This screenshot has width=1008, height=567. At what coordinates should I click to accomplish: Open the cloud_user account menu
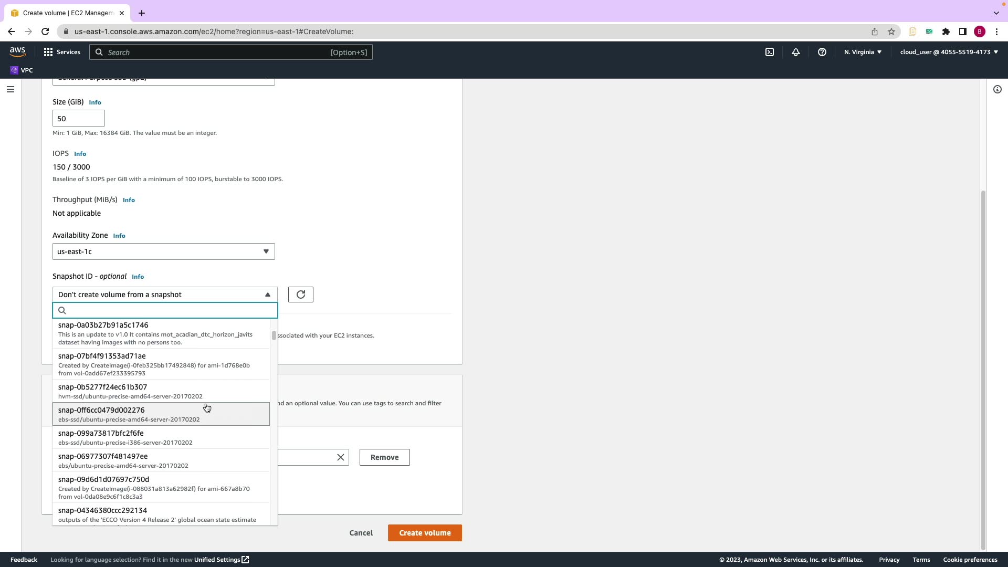pyautogui.click(x=949, y=52)
